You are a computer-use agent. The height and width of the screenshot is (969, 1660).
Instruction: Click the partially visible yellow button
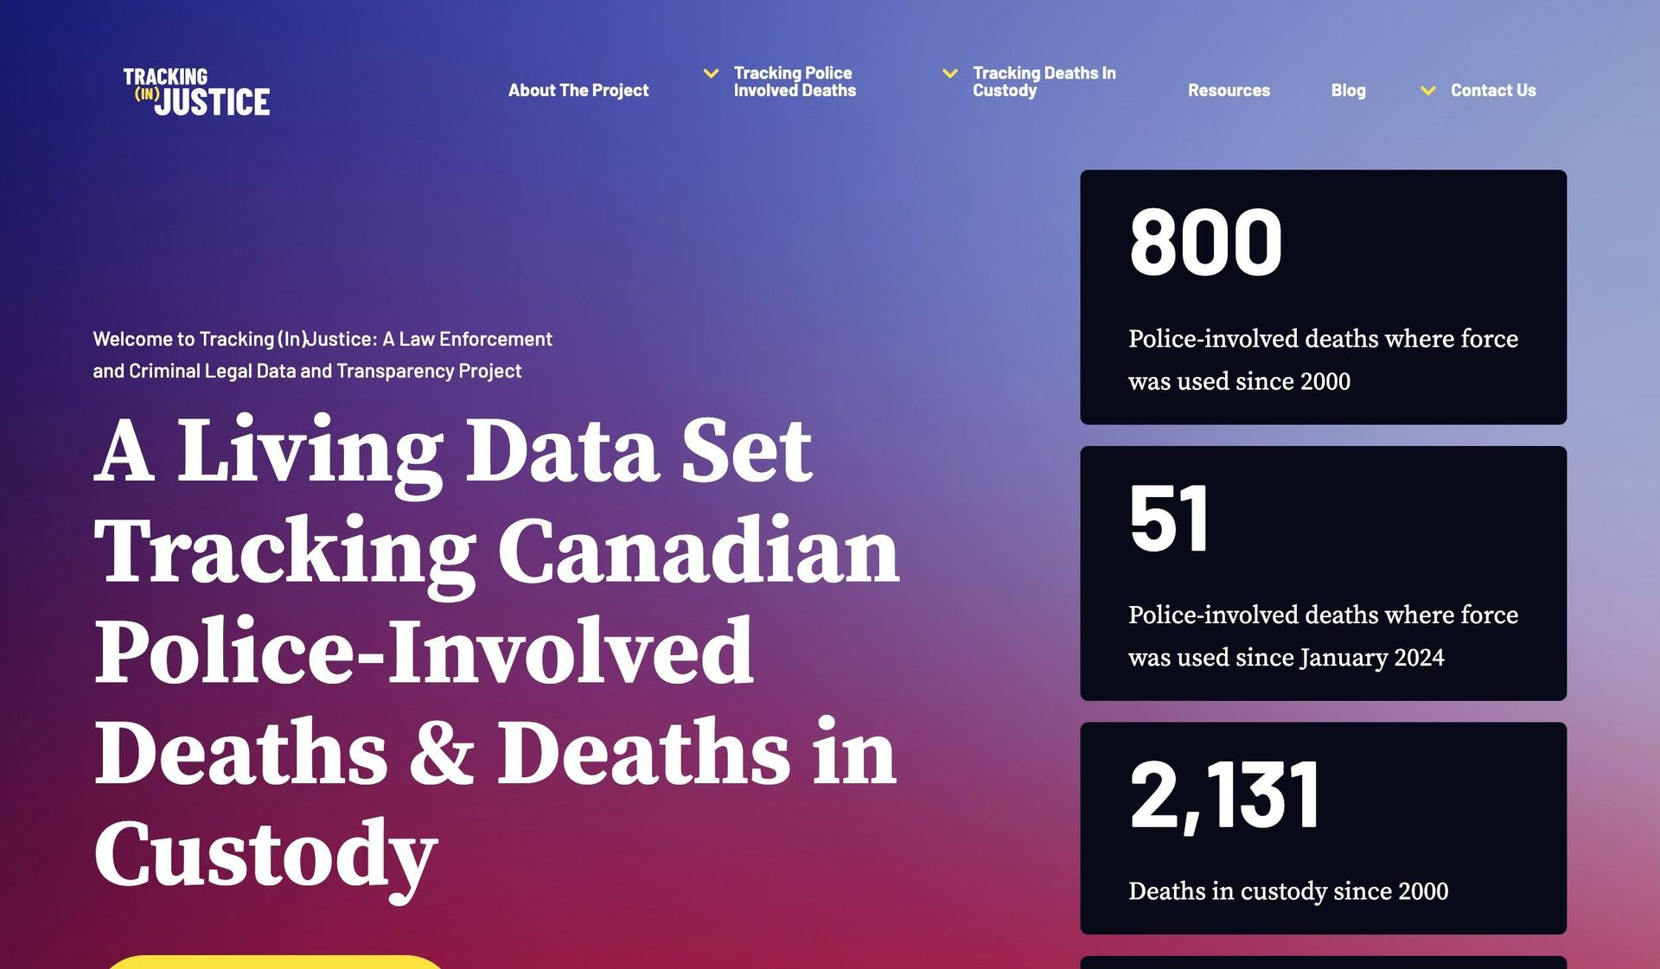[275, 962]
